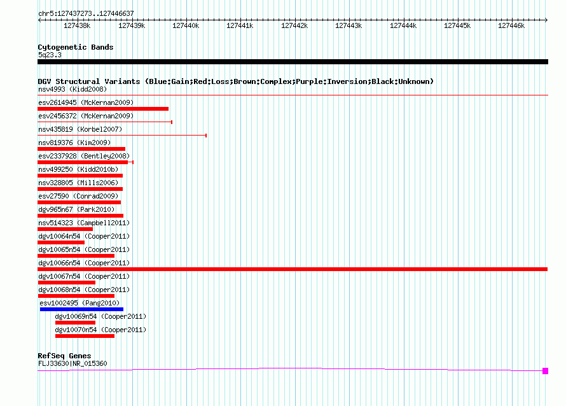The width and height of the screenshot is (566, 406).
Task: Click the thin red line of esv2456372
Action: (x=105, y=122)
